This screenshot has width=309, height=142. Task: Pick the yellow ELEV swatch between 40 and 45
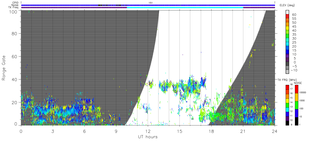tap(288, 28)
